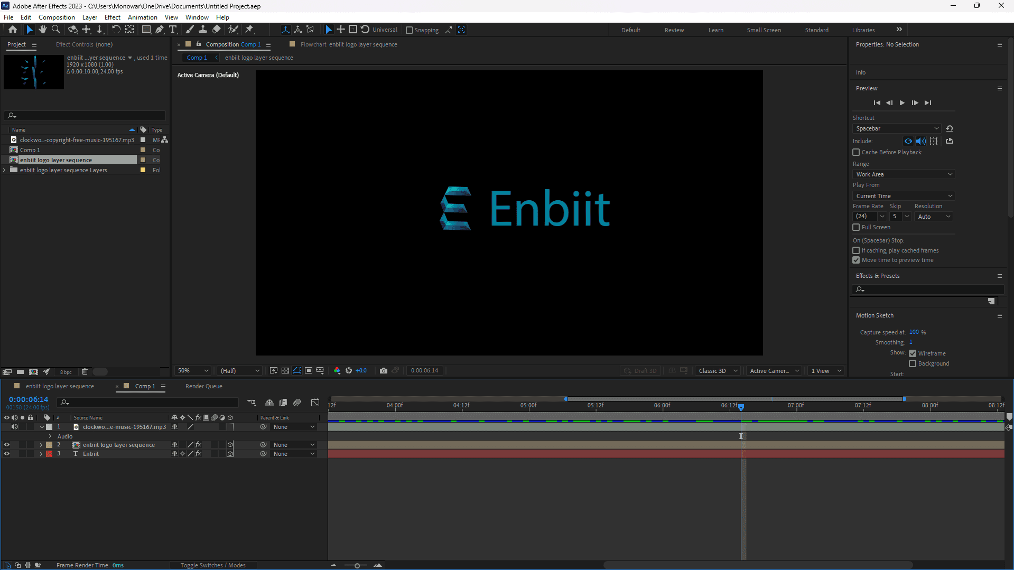
Task: Enable Cache Before Playback
Action: coord(856,152)
